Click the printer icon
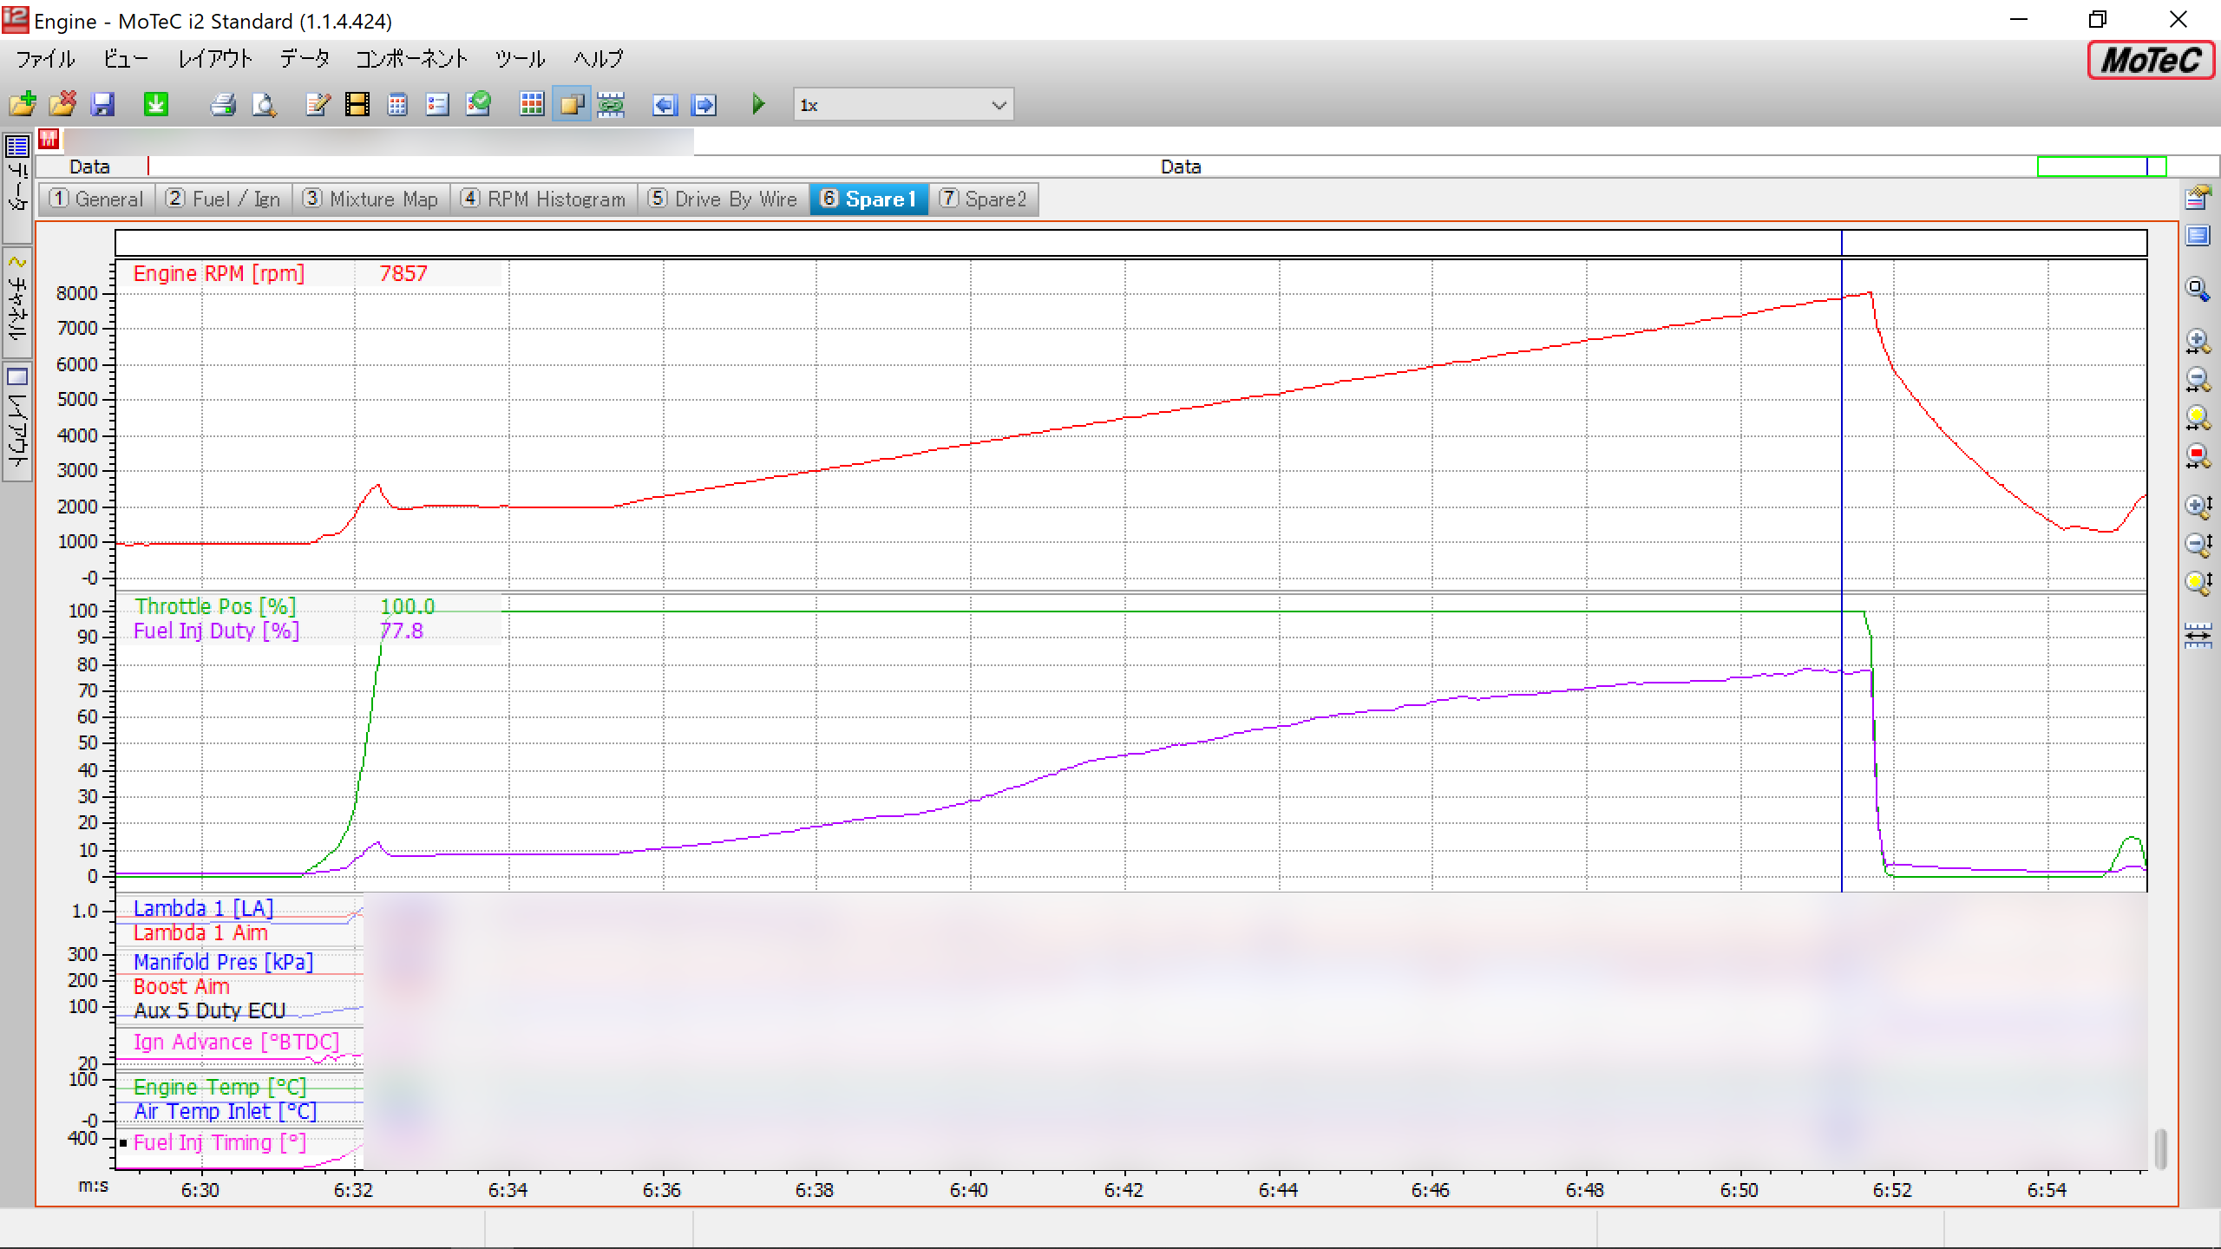The image size is (2221, 1249). click(x=223, y=105)
